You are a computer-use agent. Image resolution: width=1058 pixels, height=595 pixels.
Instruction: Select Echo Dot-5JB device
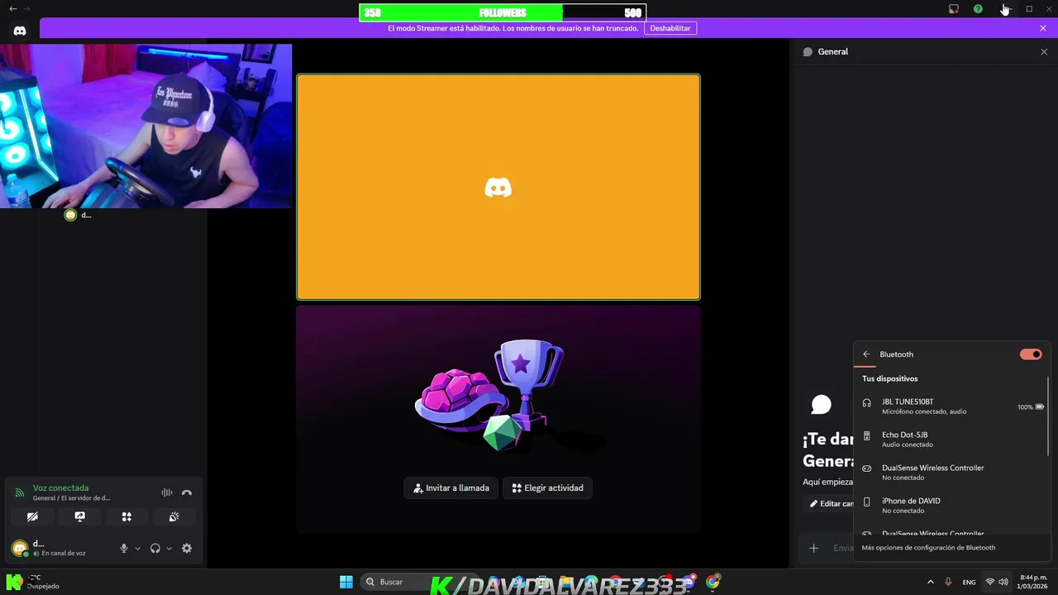(x=951, y=439)
